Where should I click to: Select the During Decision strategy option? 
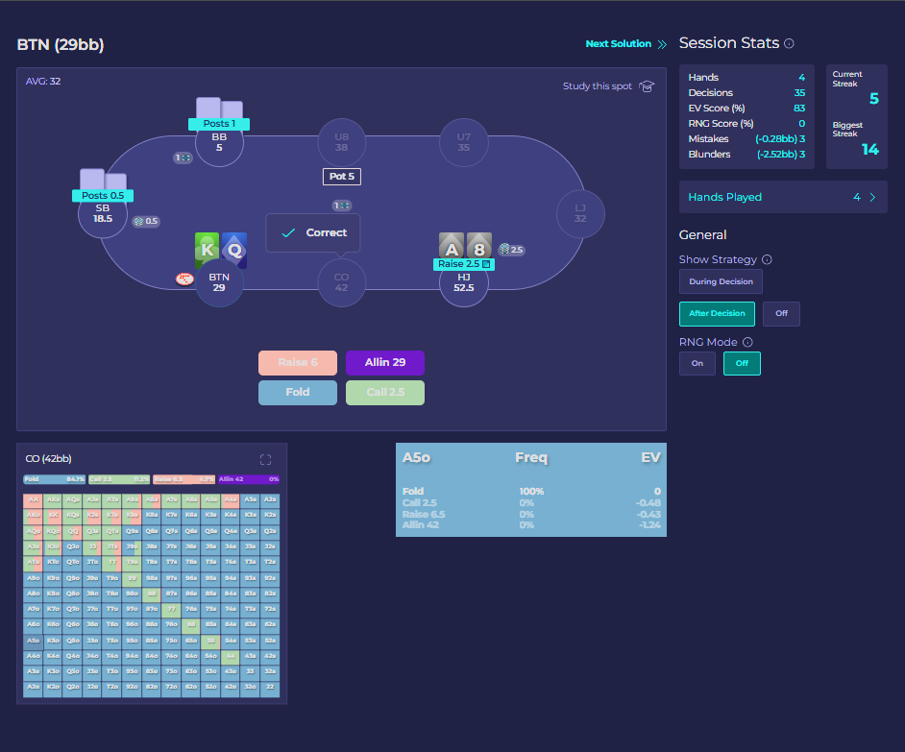pos(721,281)
